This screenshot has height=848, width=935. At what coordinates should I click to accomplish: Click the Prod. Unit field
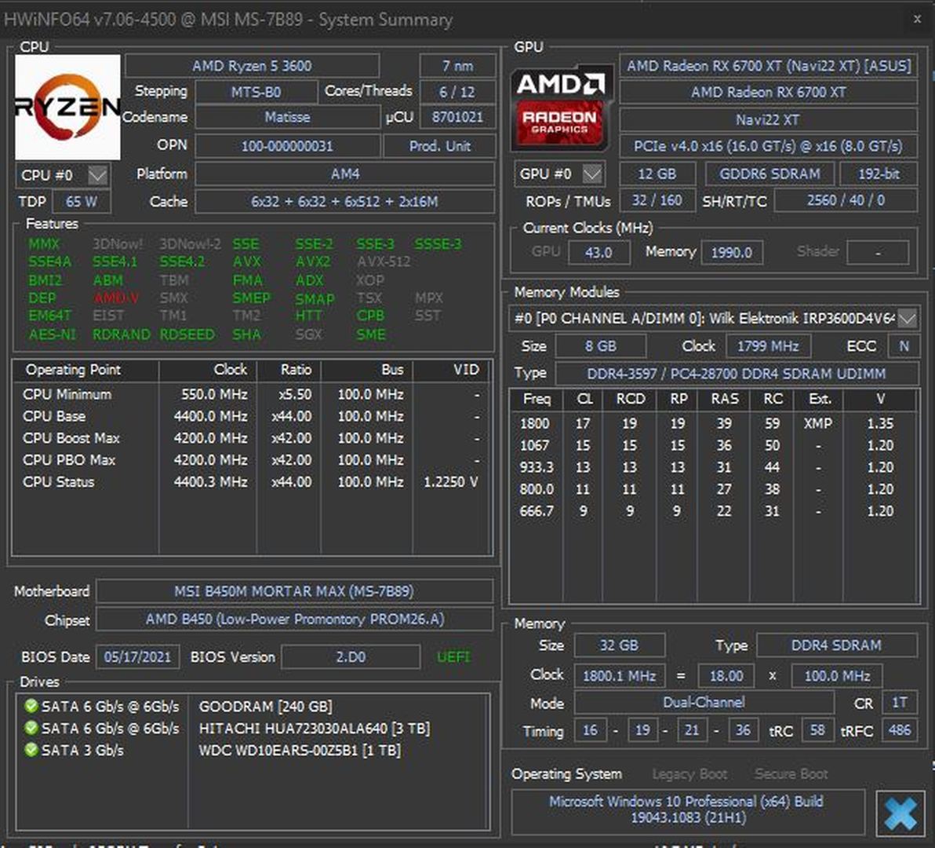point(439,145)
